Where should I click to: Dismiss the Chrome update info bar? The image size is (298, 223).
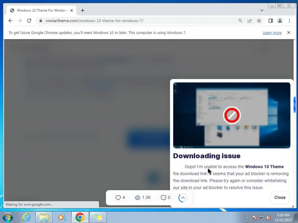coord(289,33)
